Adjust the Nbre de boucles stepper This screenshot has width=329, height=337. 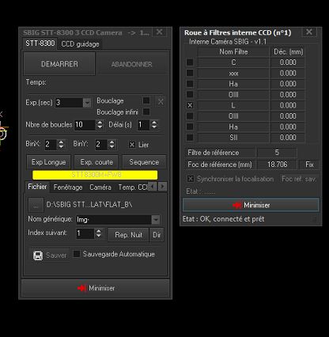[x=100, y=125]
